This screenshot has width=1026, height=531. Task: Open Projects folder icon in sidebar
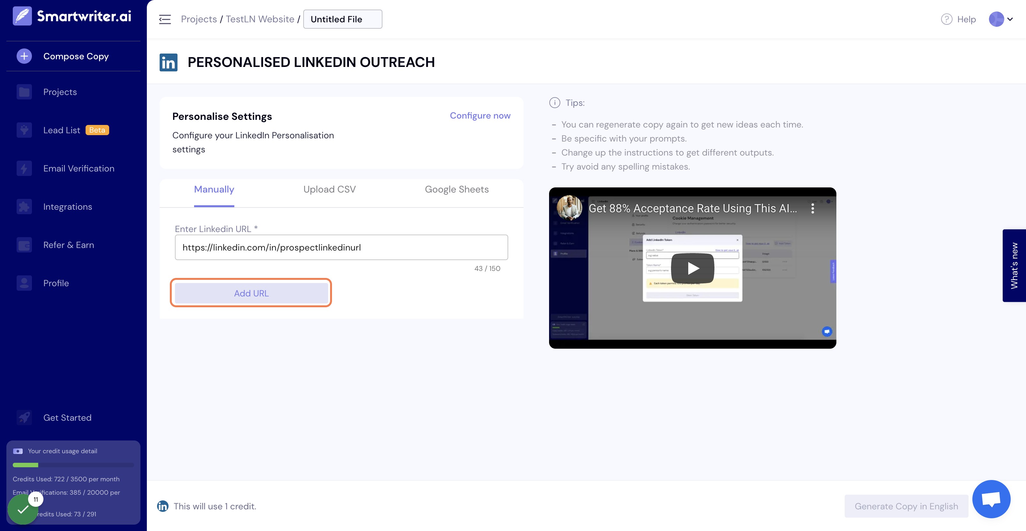click(24, 92)
